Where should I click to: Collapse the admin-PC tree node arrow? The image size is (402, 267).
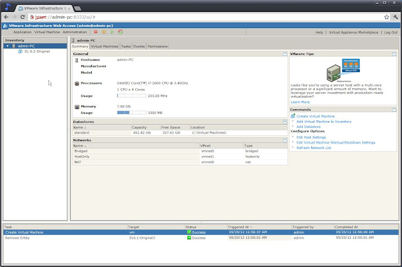(x=8, y=46)
